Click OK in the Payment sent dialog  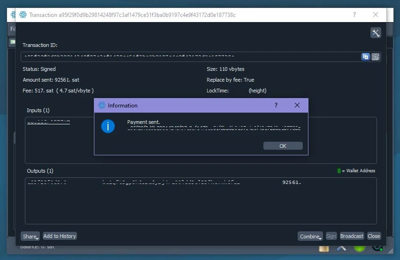[283, 146]
